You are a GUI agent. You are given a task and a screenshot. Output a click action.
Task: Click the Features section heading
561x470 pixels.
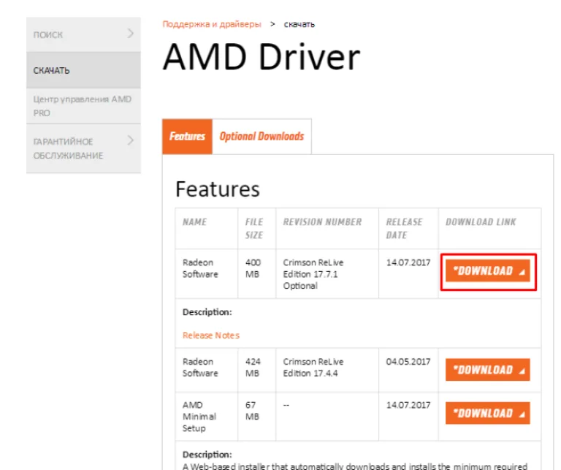(218, 189)
